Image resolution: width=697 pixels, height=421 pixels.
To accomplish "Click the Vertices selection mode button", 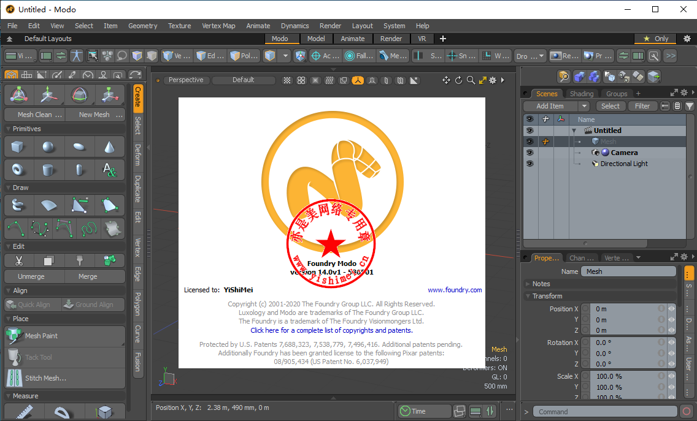I will (x=177, y=56).
